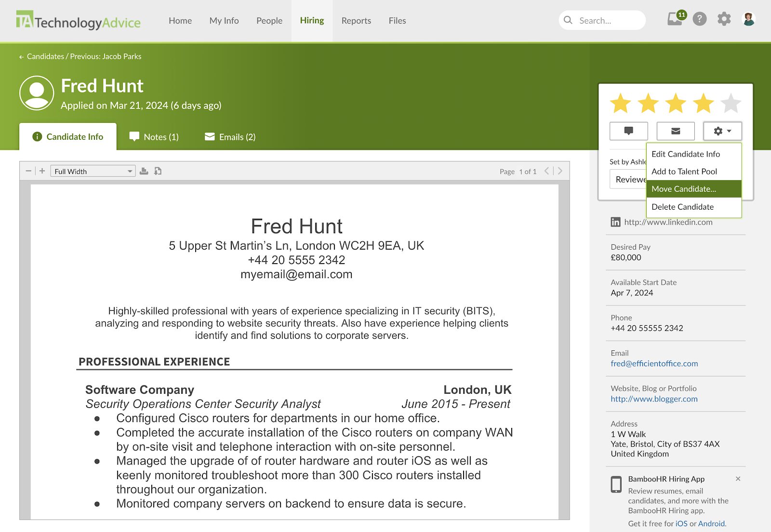The image size is (771, 532).
Task: Open the settings gear in top bar
Action: click(x=724, y=19)
